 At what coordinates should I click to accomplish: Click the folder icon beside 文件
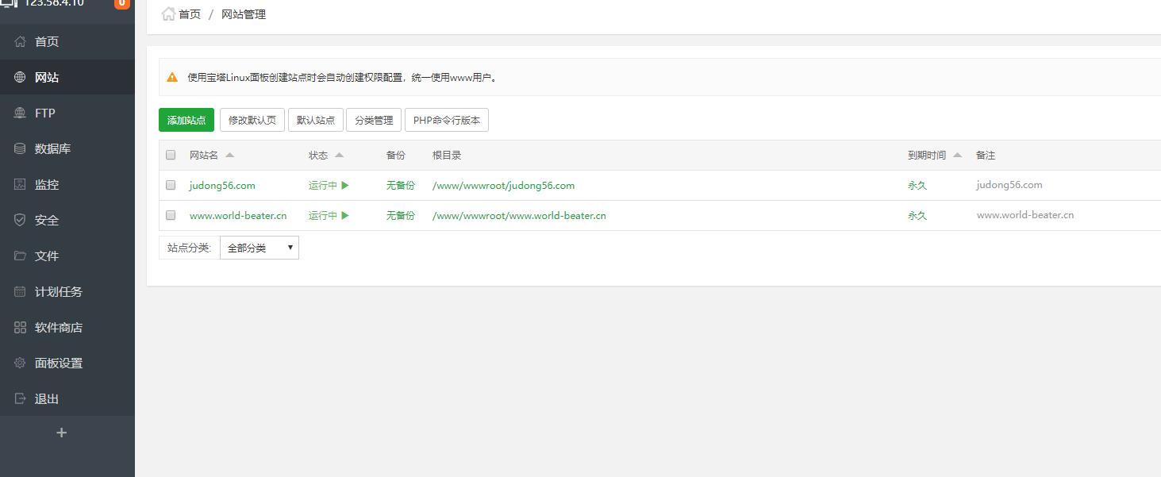tap(20, 256)
